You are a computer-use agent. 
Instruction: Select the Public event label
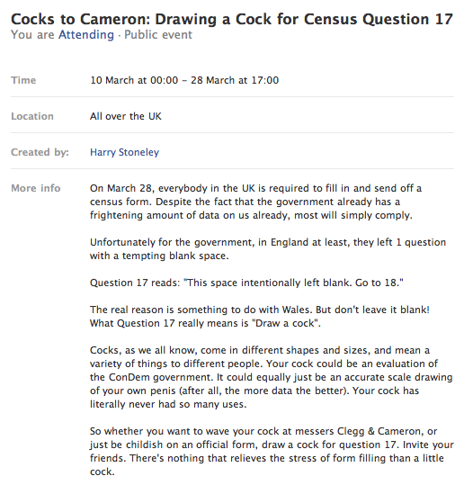pos(158,34)
